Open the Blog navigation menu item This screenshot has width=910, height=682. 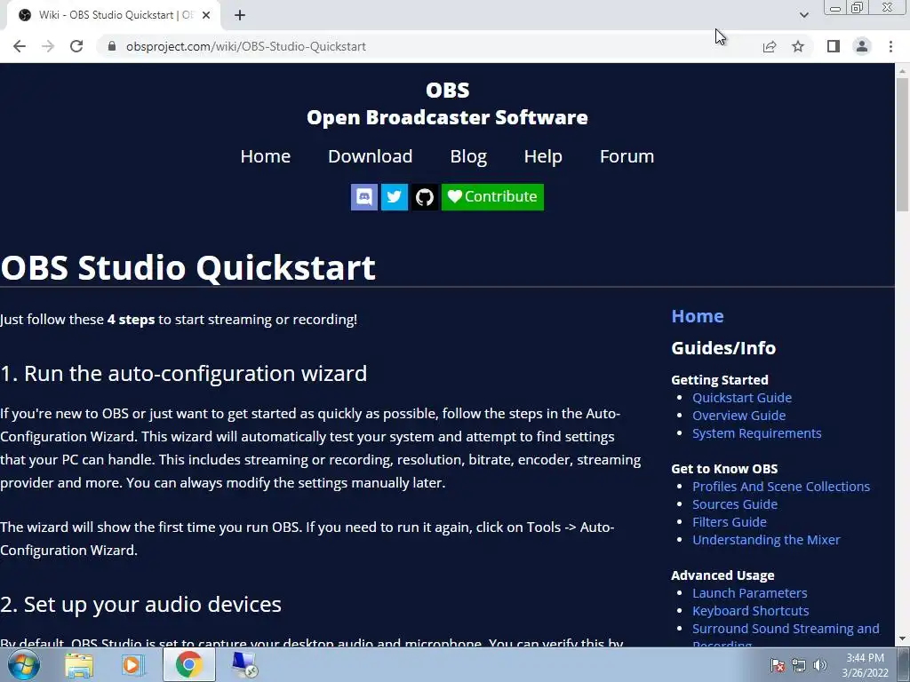tap(468, 156)
